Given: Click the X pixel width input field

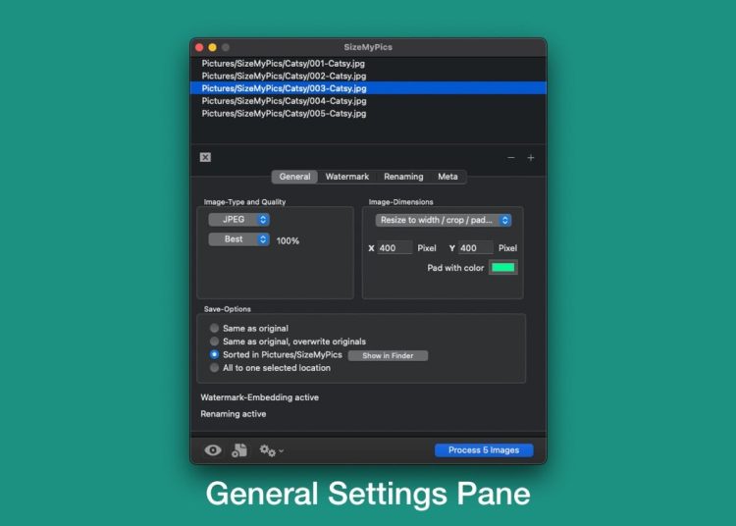Looking at the screenshot, I should pyautogui.click(x=394, y=248).
